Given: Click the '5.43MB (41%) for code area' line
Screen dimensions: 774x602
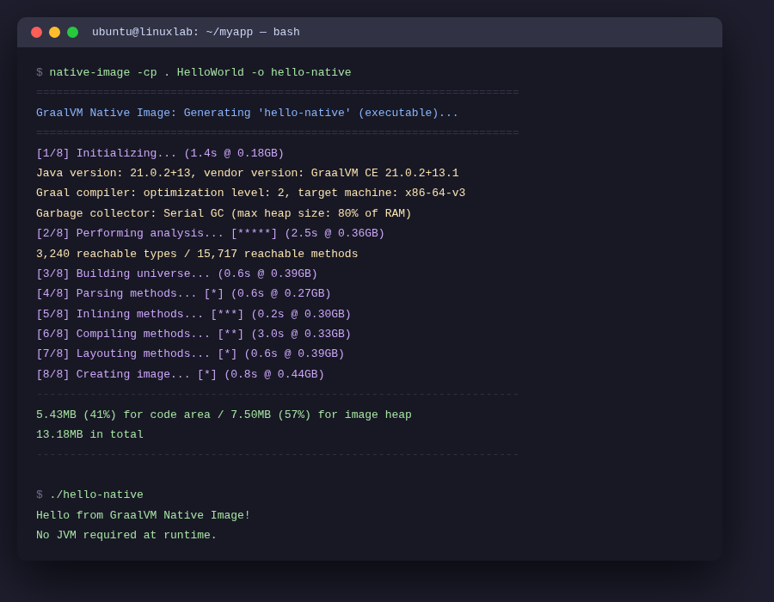Looking at the screenshot, I should click(x=224, y=415).
